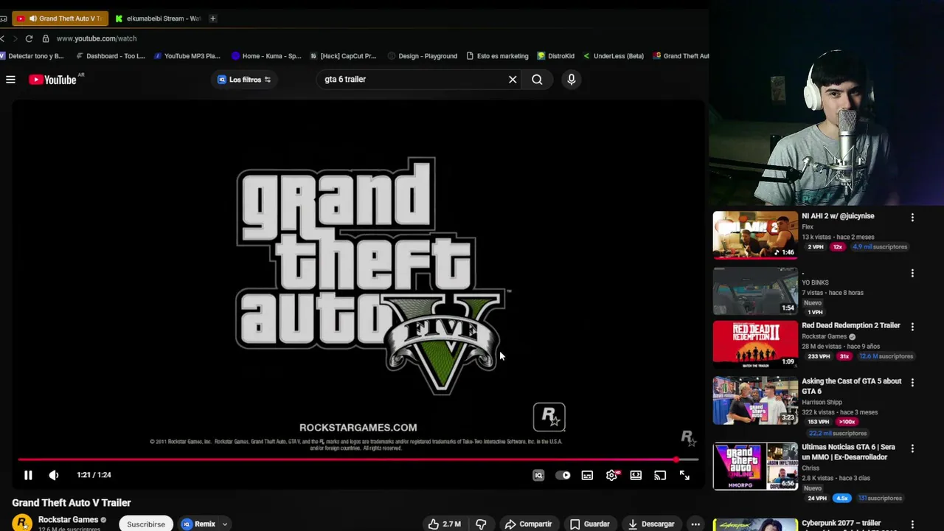This screenshot has width=944, height=531.
Task: Open options for Red Dead Redemption 2 Trailer
Action: 912,327
